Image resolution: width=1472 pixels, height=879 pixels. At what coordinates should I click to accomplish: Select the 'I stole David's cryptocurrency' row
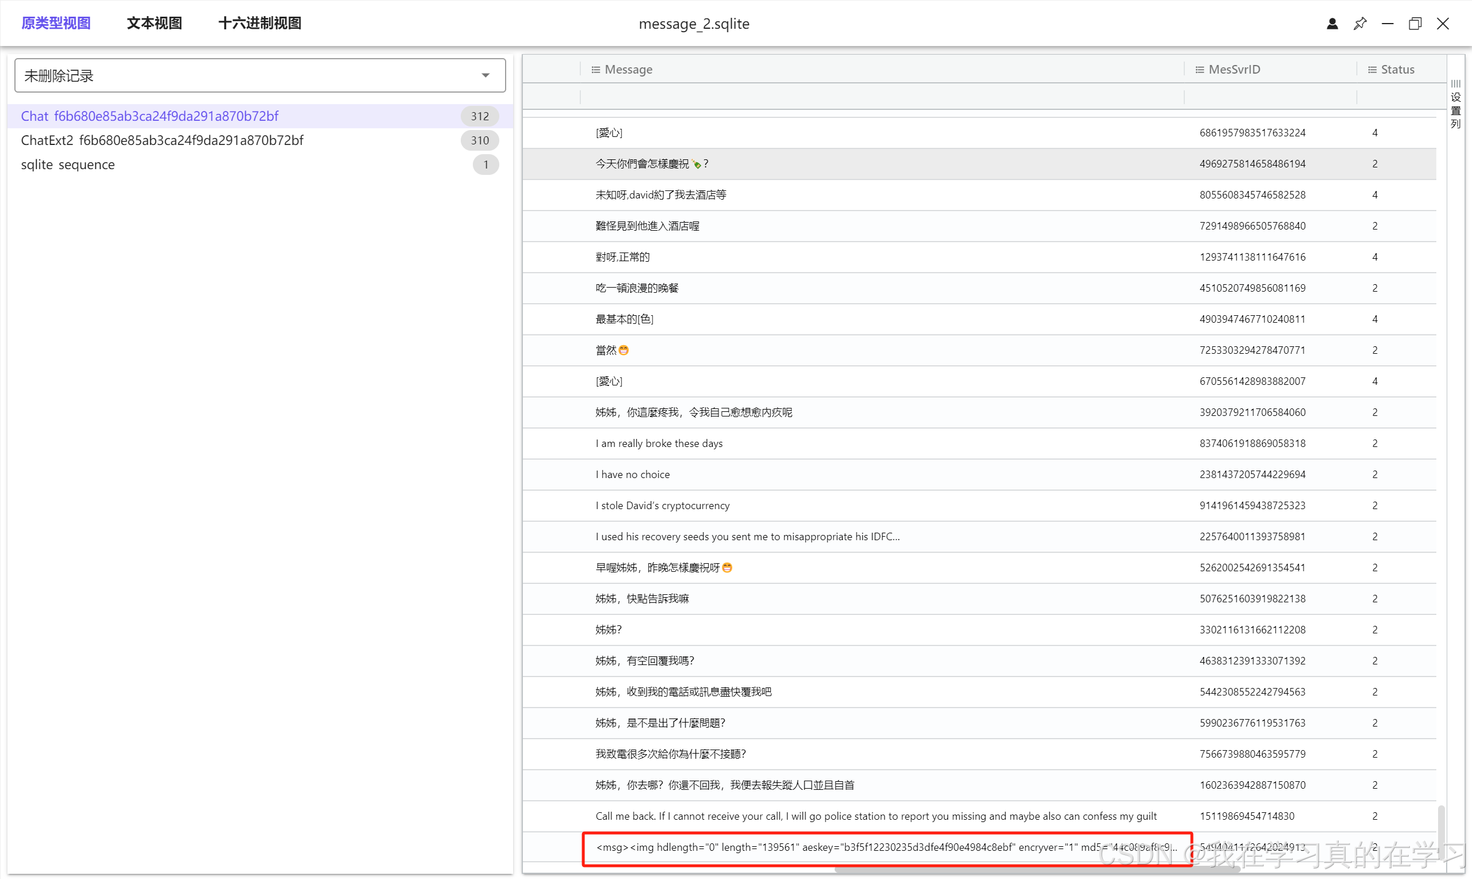pos(662,505)
